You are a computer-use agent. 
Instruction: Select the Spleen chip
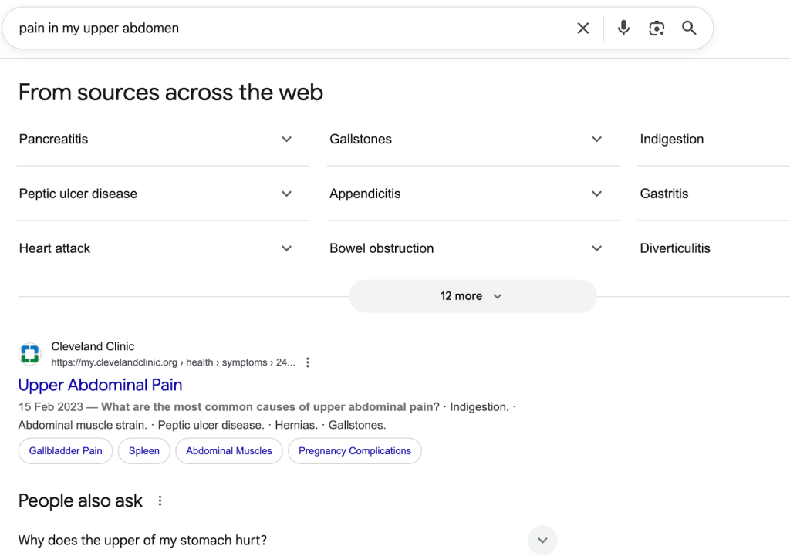[x=144, y=451]
